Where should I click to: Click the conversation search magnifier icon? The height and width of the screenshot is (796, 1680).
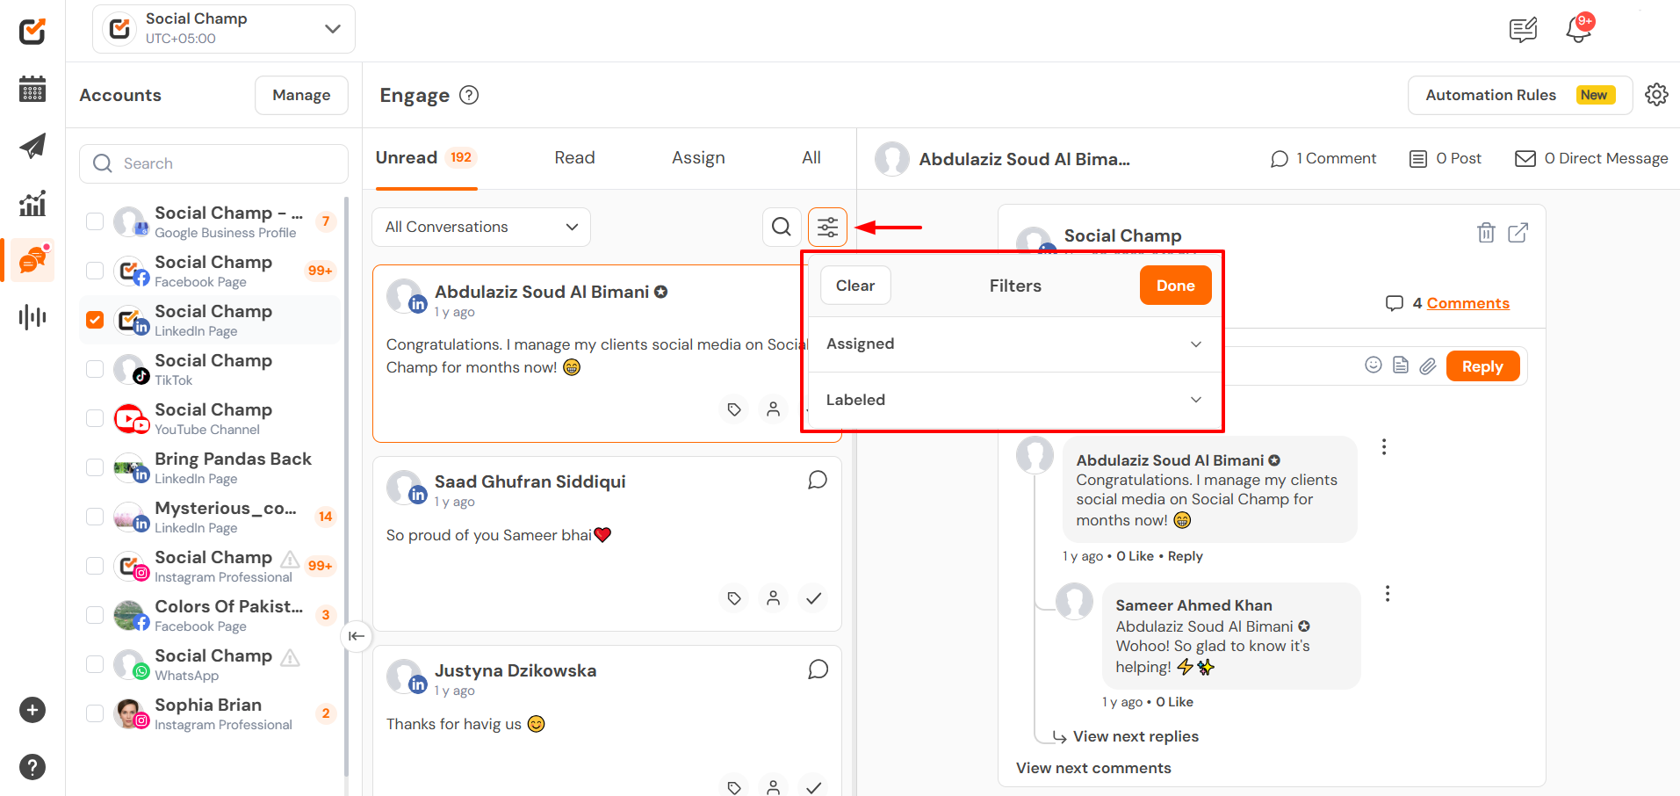[782, 227]
